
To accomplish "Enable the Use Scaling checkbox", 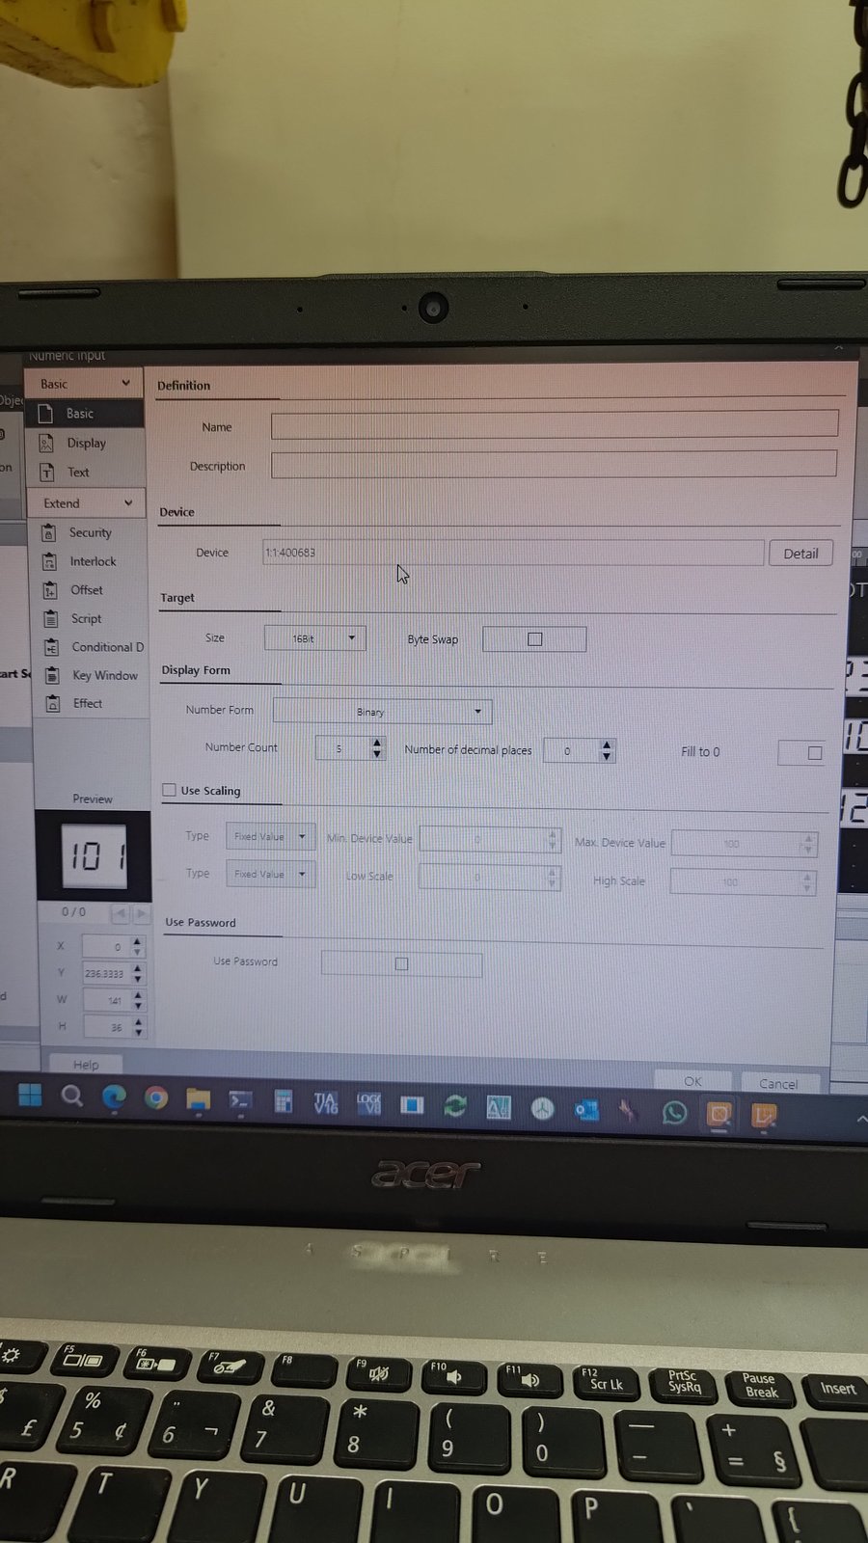I will pyautogui.click(x=170, y=790).
